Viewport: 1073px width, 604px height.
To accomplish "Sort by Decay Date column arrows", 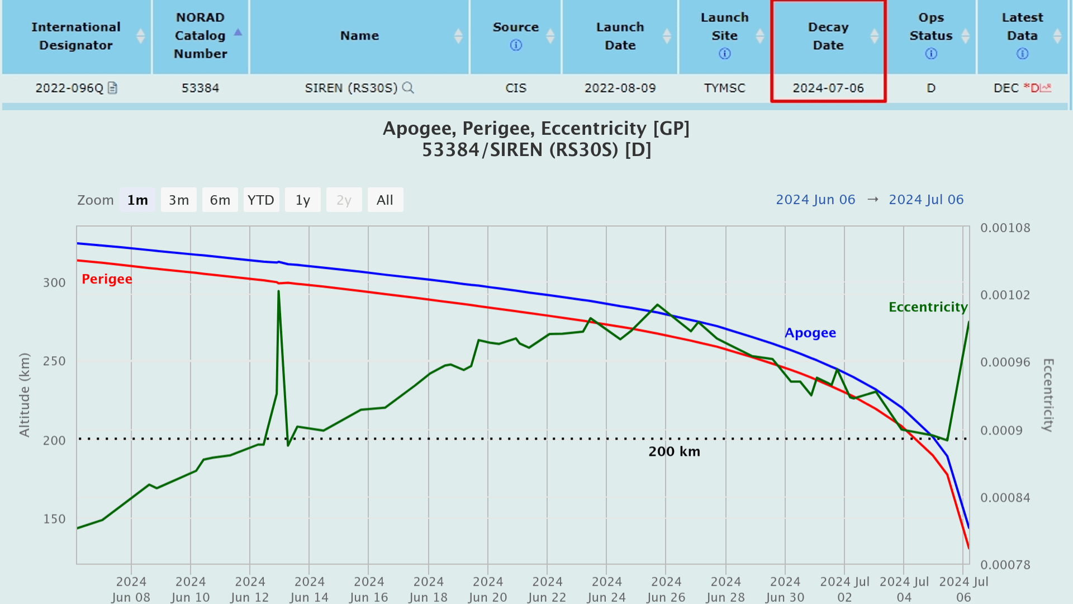I will [x=875, y=36].
